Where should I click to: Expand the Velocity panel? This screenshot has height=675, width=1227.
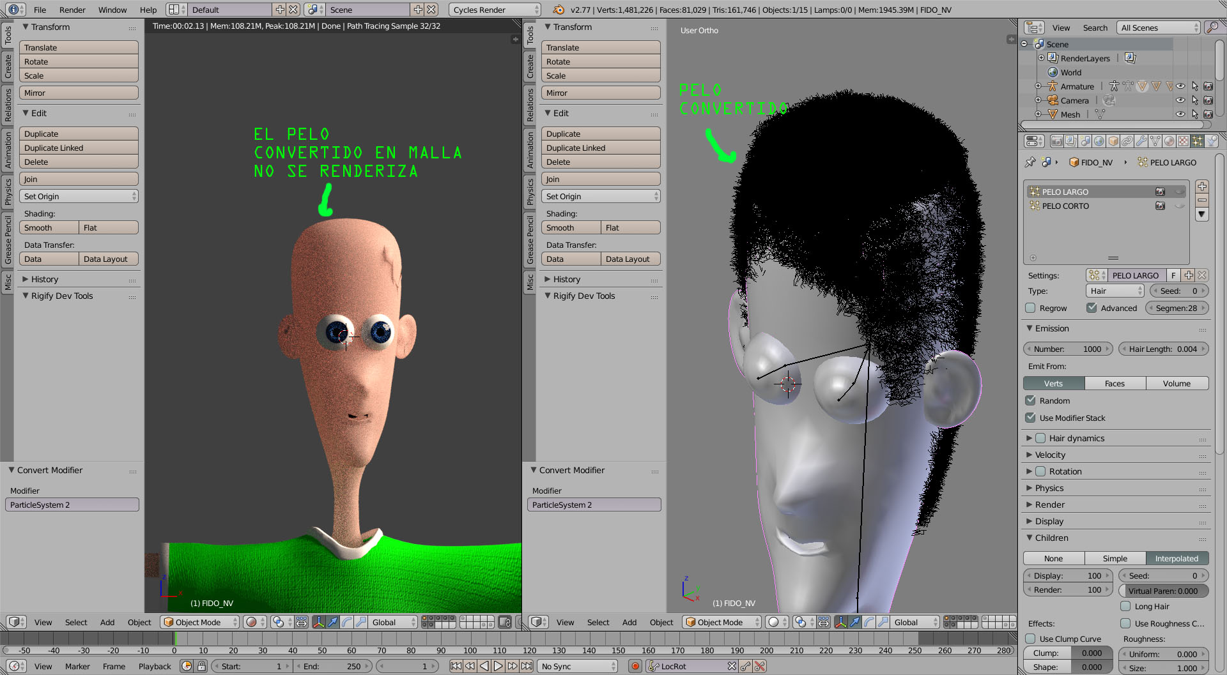click(1050, 455)
